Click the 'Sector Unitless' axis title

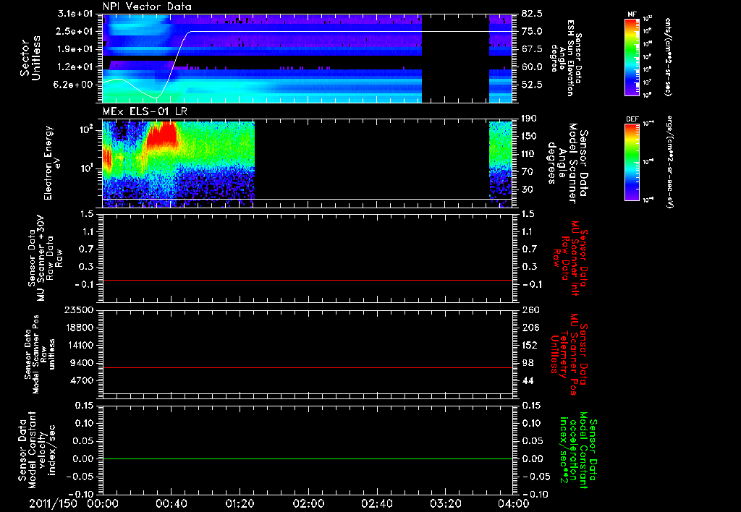pyautogui.click(x=30, y=59)
